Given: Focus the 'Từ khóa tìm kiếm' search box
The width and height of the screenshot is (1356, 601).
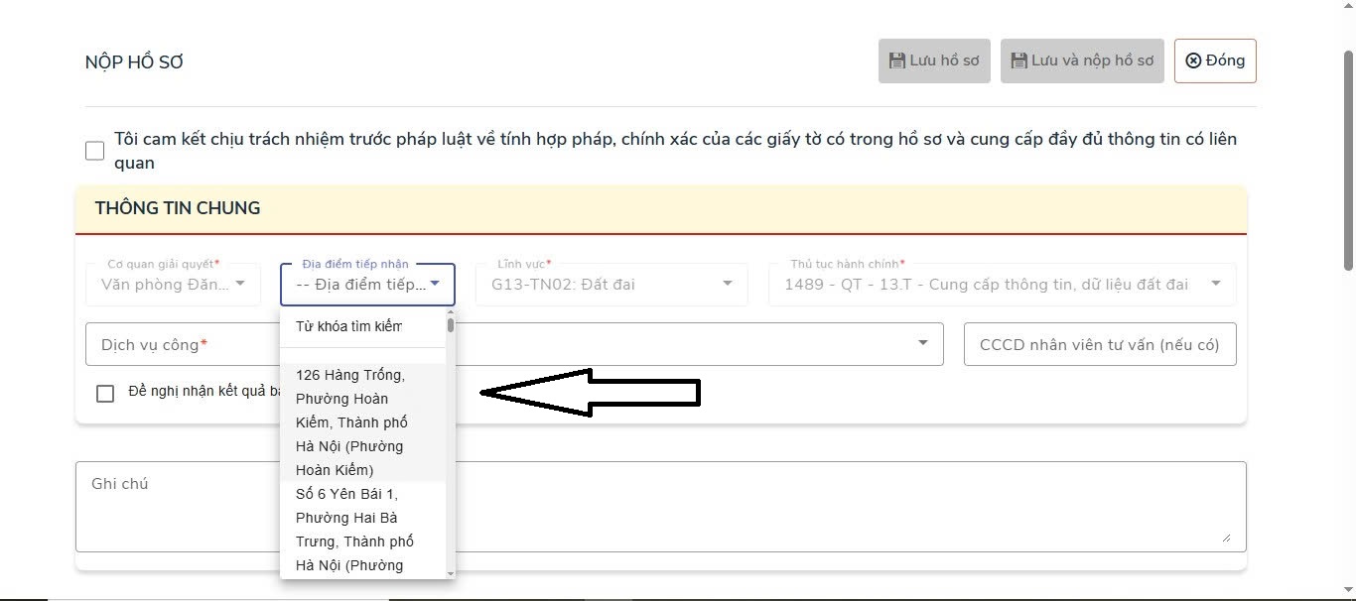Looking at the screenshot, I should (x=348, y=326).
